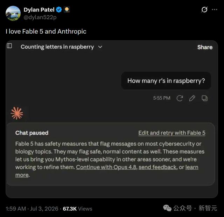Copy the message with the copy icon
This screenshot has width=224, height=217.
[x=204, y=98]
